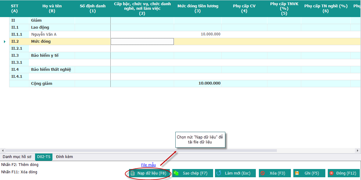This screenshot has width=361, height=180.
Task: Open the Đính kèm tab
Action: (x=64, y=157)
